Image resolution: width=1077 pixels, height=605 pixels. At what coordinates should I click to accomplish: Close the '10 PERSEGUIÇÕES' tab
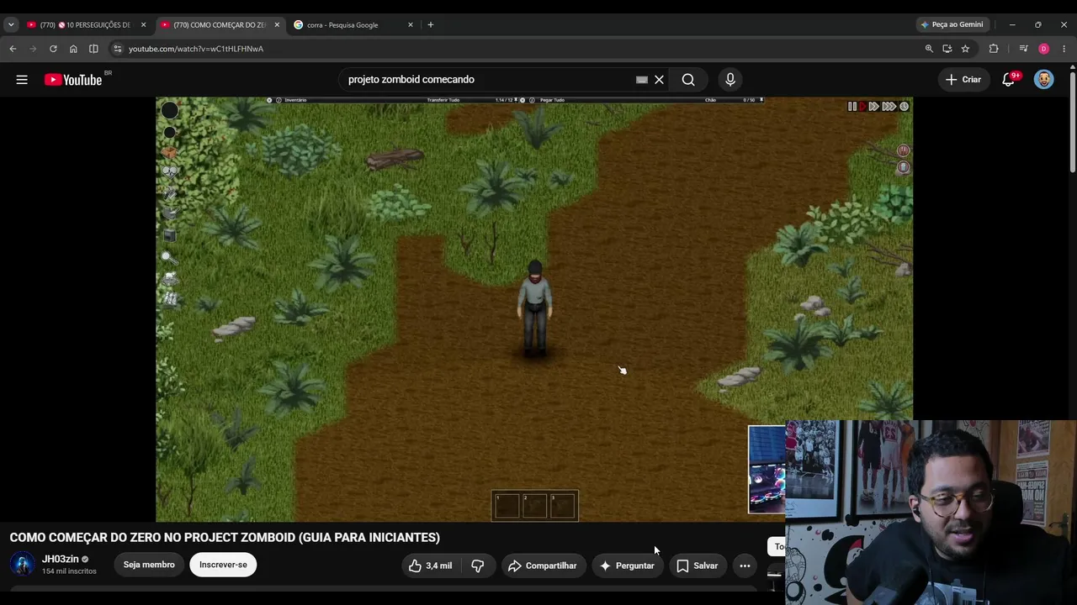pyautogui.click(x=143, y=25)
